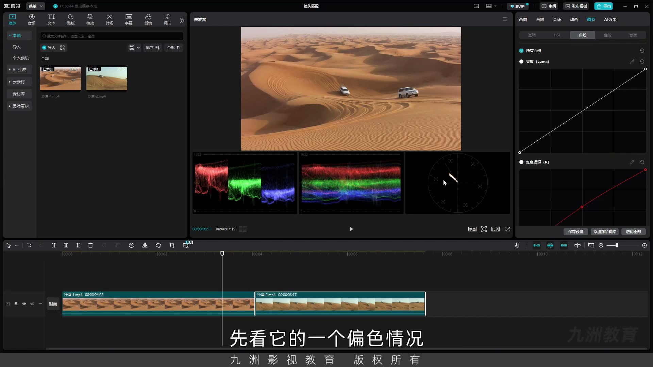Expand more top toolbar panels with double chevron
653x367 pixels.
tap(182, 20)
